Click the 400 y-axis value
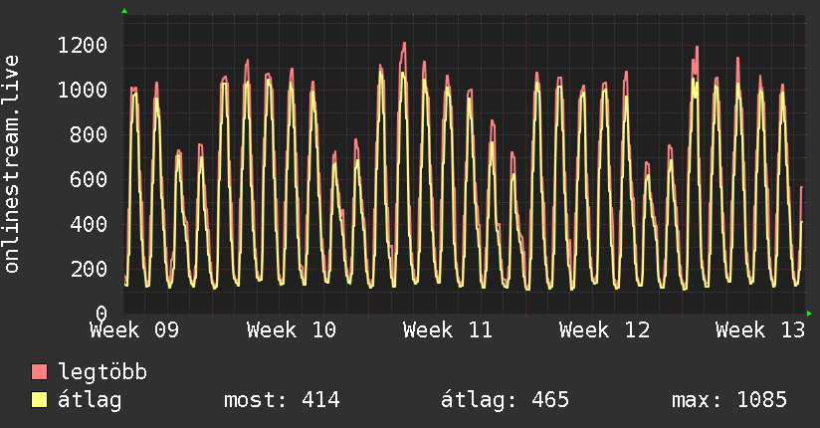The width and height of the screenshot is (820, 428). [x=89, y=225]
